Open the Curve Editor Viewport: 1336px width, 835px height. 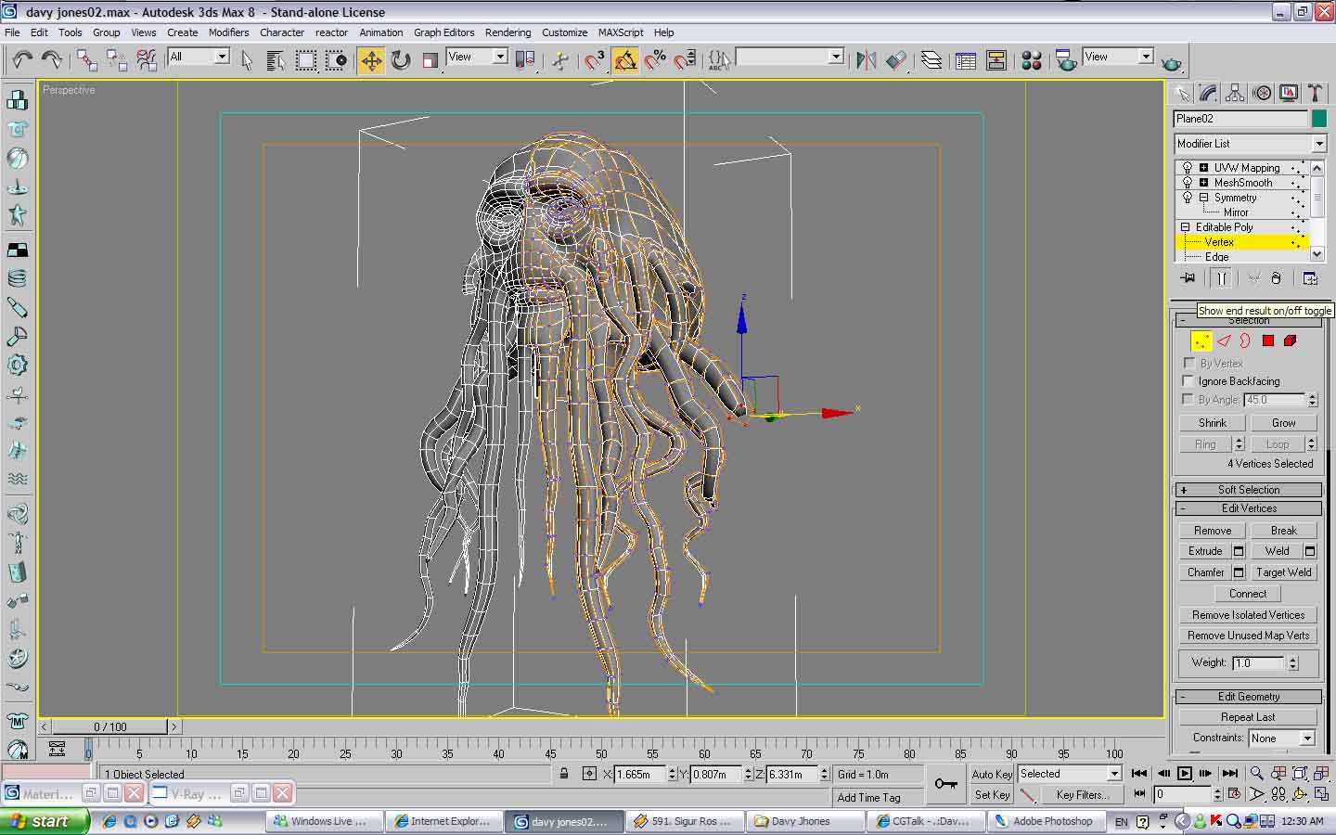pos(966,60)
